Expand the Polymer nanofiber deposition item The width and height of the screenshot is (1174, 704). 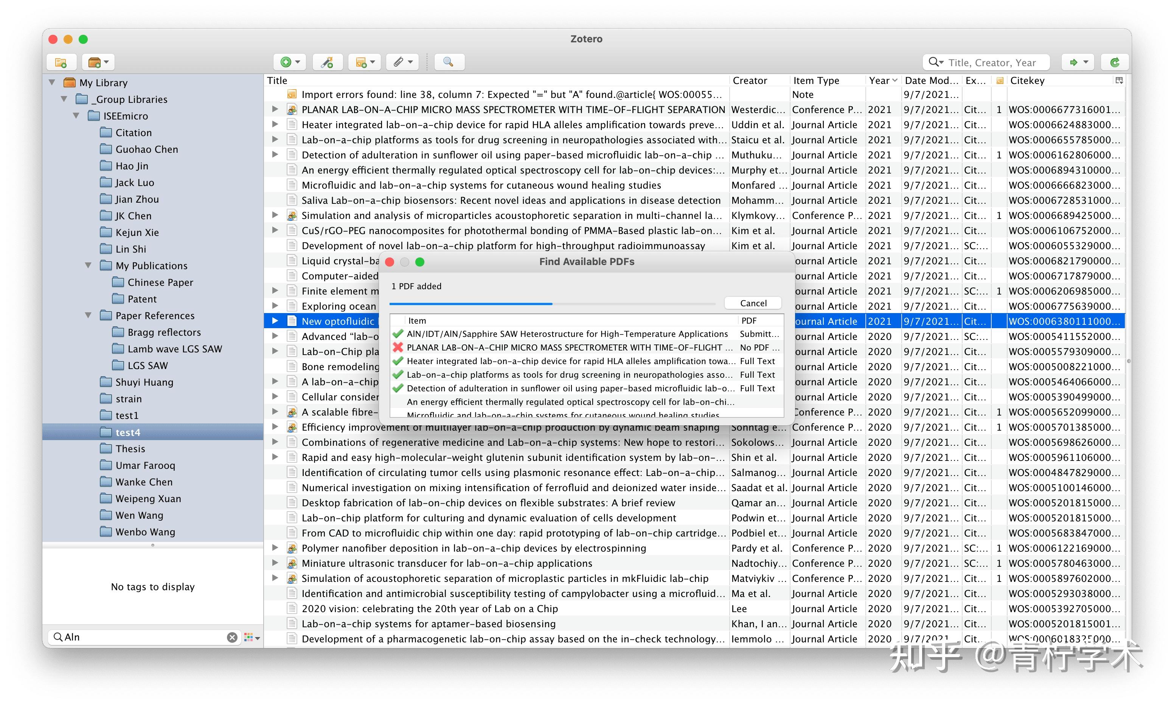pyautogui.click(x=275, y=548)
